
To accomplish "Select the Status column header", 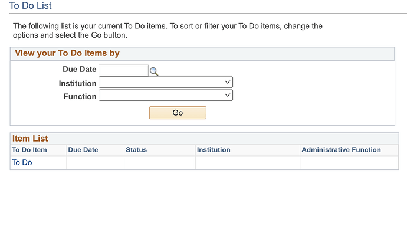I will click(x=136, y=150).
